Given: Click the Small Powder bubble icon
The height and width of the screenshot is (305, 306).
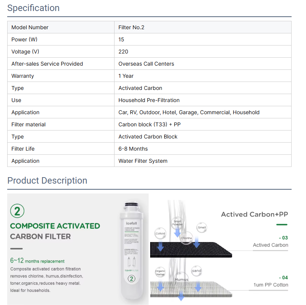Looking at the screenshot, I should click(177, 223).
